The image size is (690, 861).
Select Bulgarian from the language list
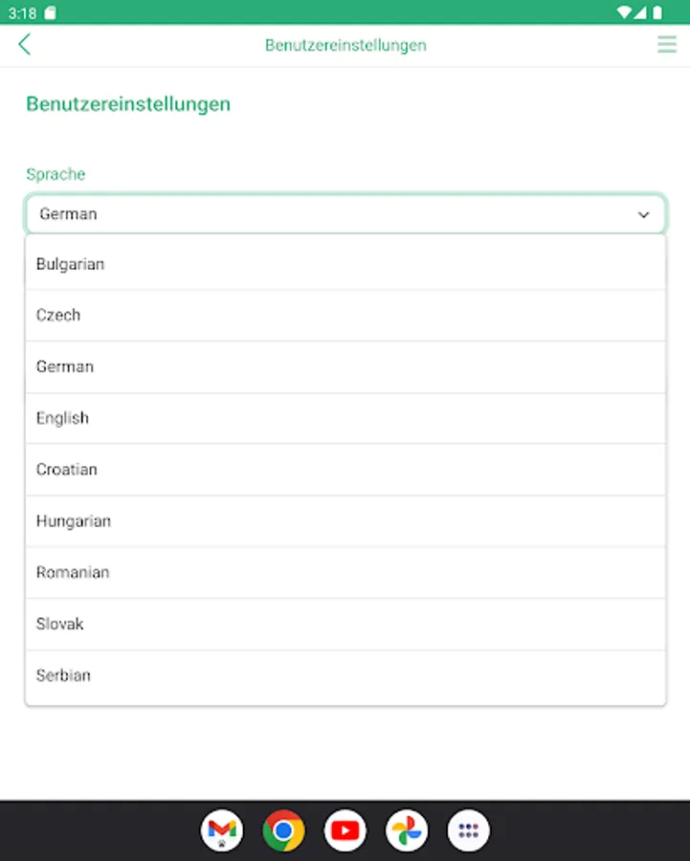(345, 264)
